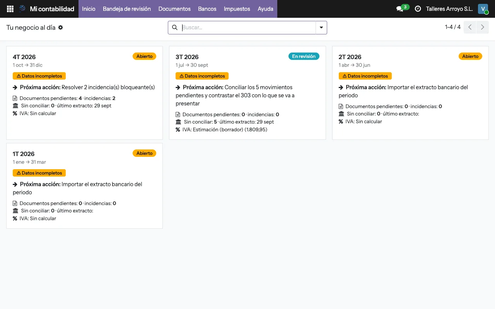
Task: Expand the search options dropdown
Action: (321, 27)
